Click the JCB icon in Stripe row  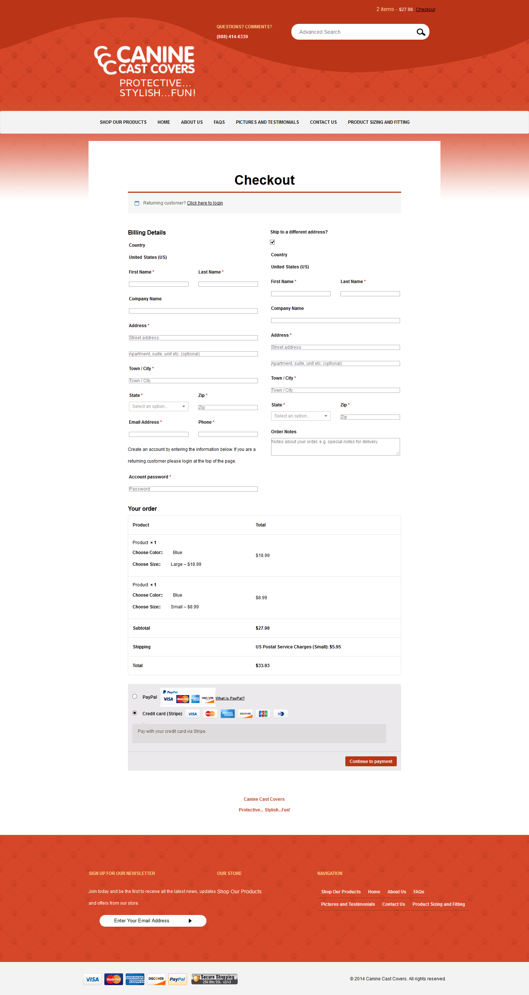click(x=263, y=714)
